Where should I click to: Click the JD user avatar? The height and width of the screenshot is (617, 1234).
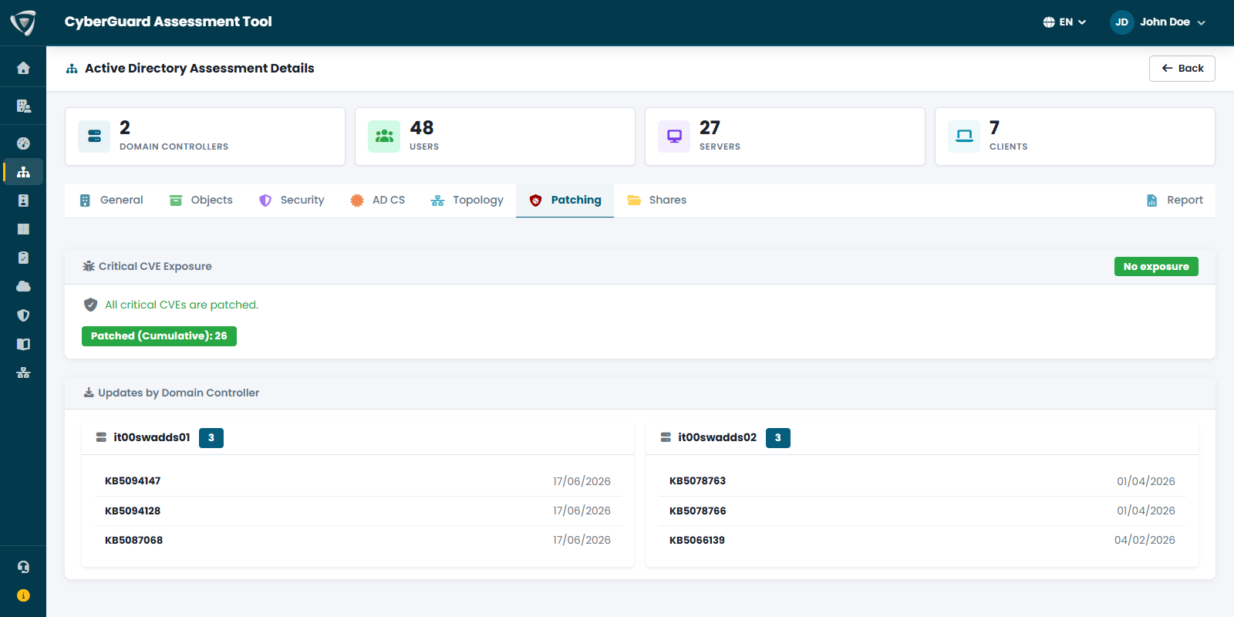[1121, 22]
